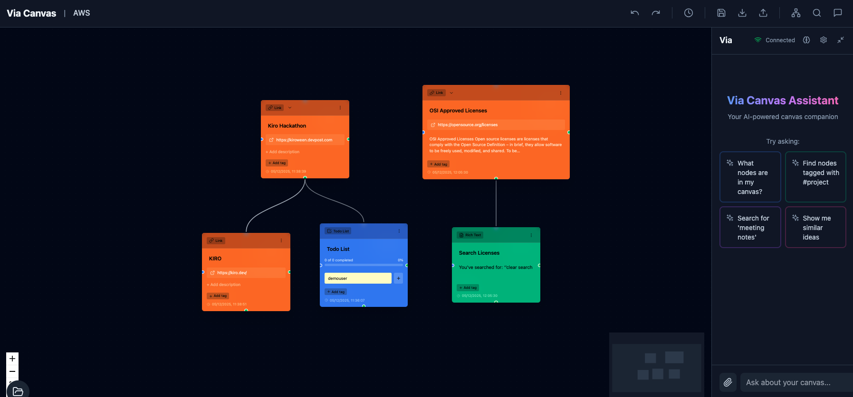Image resolution: width=853 pixels, height=397 pixels.
Task: Click Link badge on KIRO node
Action: [x=216, y=240]
